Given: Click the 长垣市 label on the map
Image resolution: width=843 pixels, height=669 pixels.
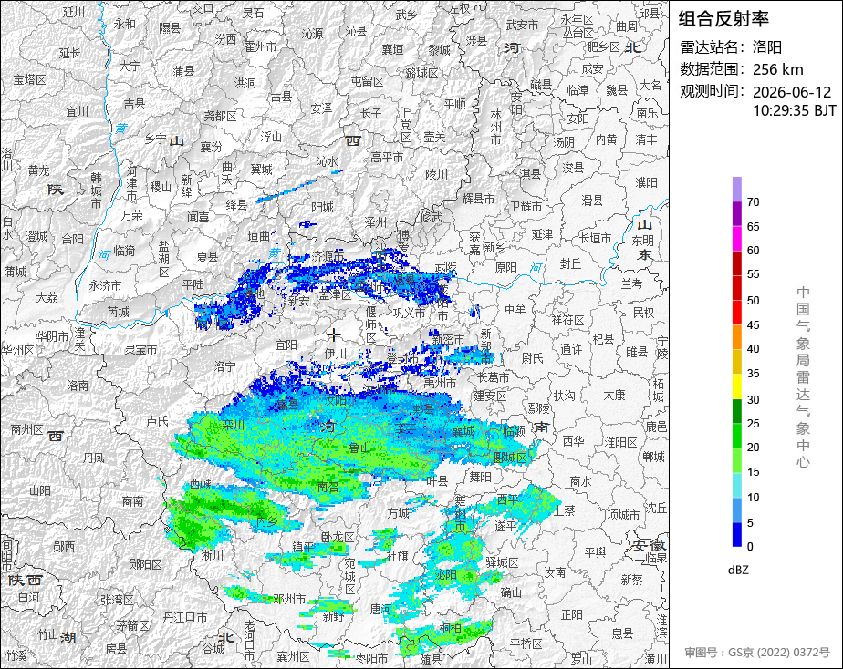Looking at the screenshot, I should [595, 237].
